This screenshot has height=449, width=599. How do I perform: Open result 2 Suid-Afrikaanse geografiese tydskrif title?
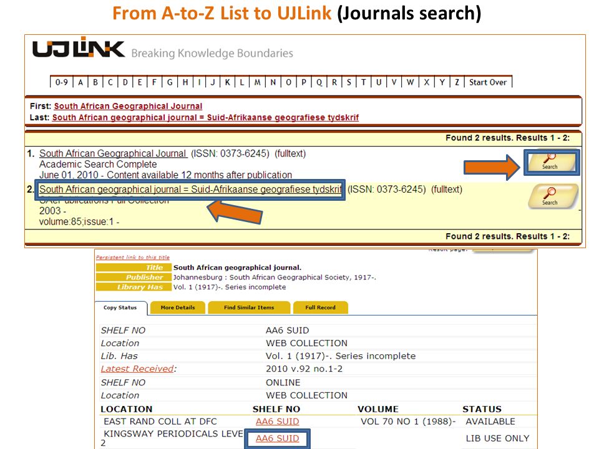[191, 190]
